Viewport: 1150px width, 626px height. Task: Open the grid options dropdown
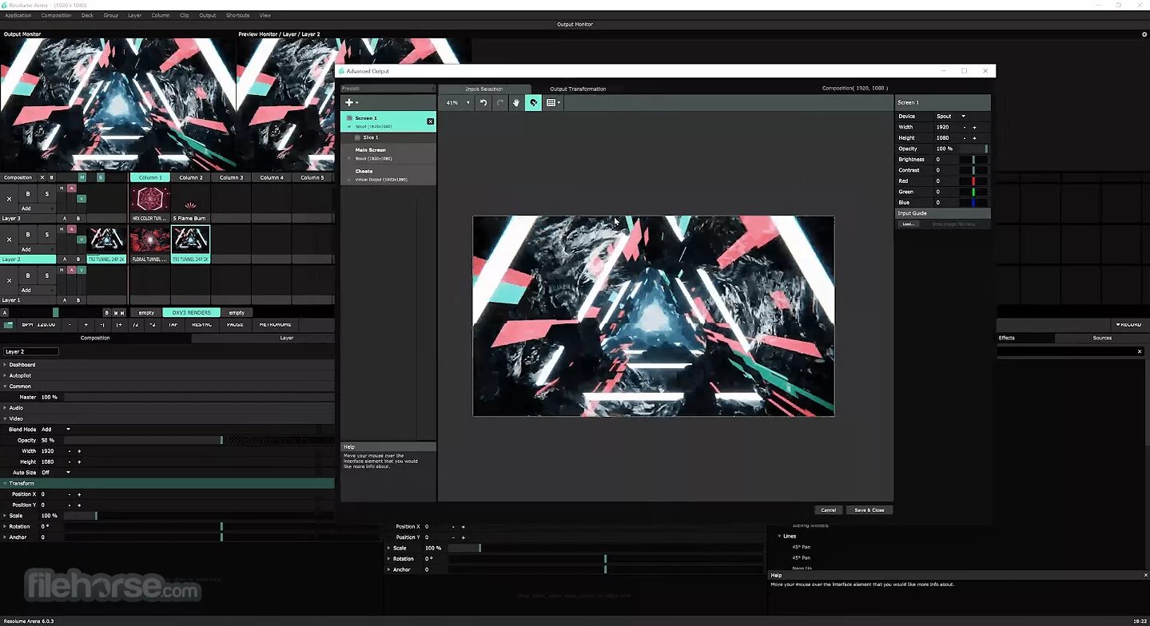pos(553,103)
